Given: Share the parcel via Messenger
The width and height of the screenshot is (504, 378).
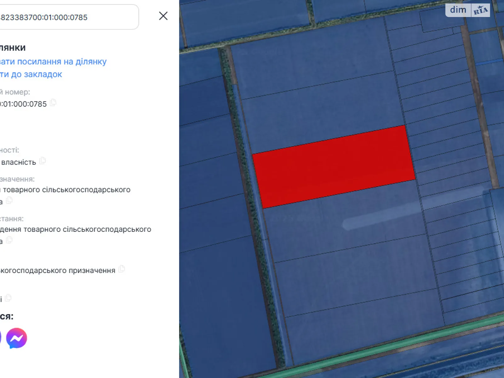Looking at the screenshot, I should coord(16,338).
